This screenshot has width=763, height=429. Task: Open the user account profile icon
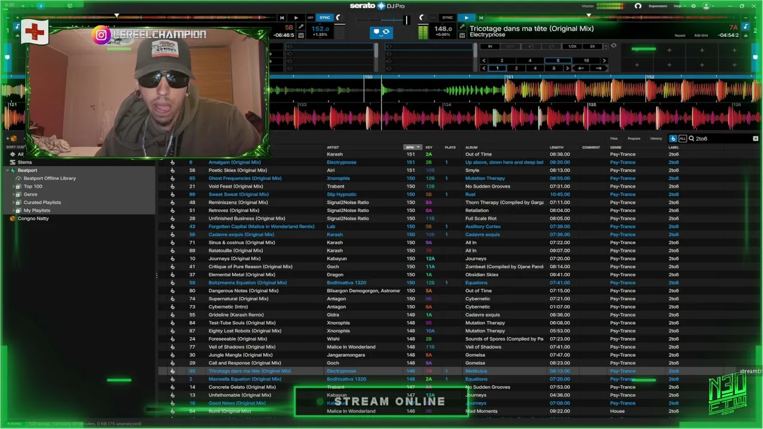click(706, 6)
